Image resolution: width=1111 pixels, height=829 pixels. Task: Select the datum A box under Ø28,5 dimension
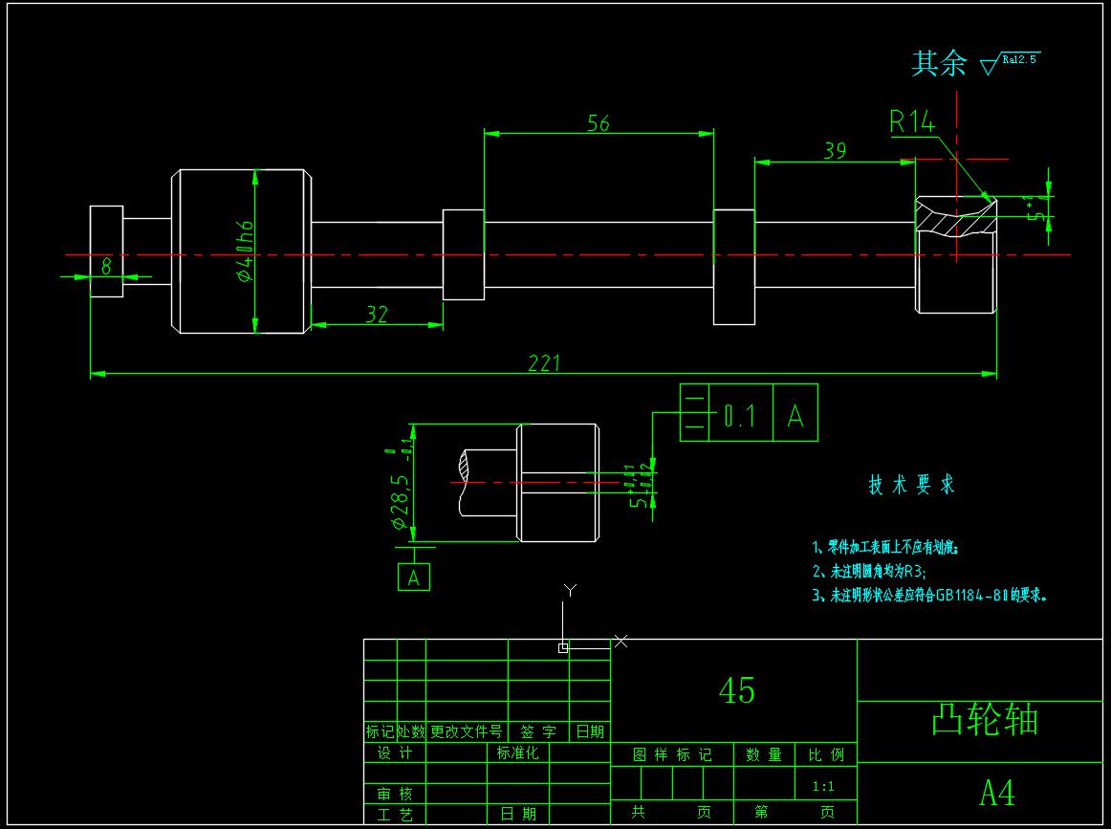tap(413, 578)
